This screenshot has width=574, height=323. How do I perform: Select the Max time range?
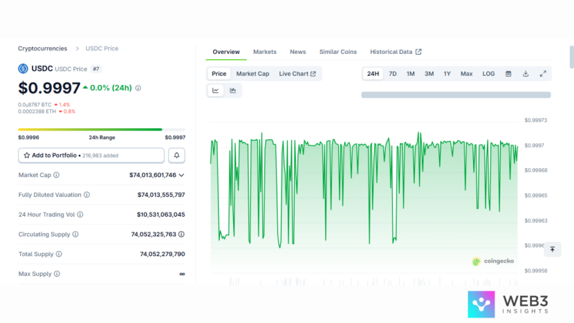(466, 73)
